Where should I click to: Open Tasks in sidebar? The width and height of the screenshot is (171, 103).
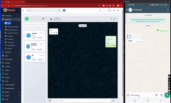7,74
